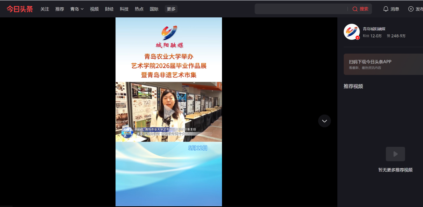This screenshot has height=207, width=423.
Task: Open the 推荐 tab
Action: (60, 9)
